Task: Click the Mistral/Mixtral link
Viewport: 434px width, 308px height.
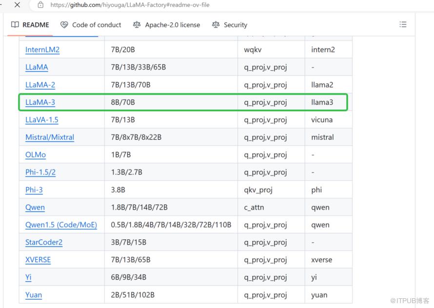Action: (50, 137)
